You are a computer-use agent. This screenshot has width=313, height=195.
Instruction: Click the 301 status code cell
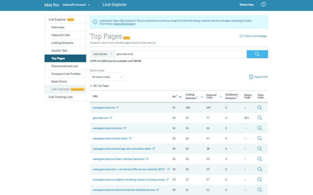pyautogui.click(x=246, y=118)
